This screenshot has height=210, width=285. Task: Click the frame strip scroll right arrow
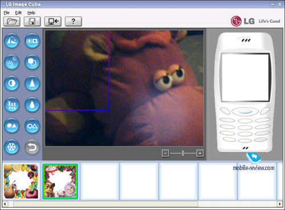coord(280,204)
